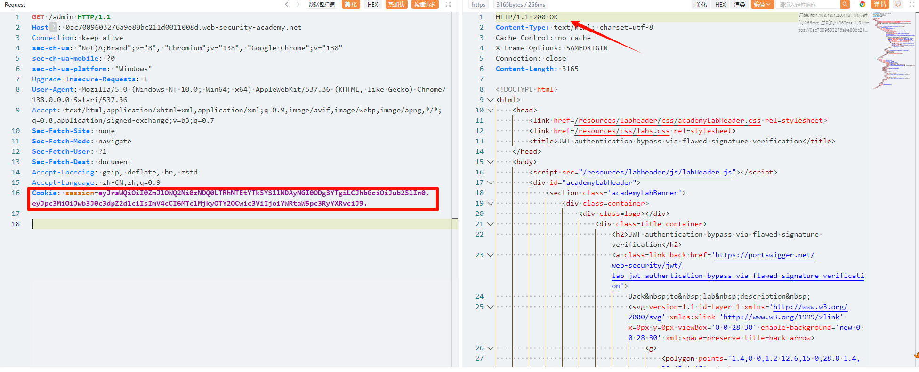The width and height of the screenshot is (919, 372).
Task: Collapse title-container div fold arrow on line 21
Action: point(490,224)
